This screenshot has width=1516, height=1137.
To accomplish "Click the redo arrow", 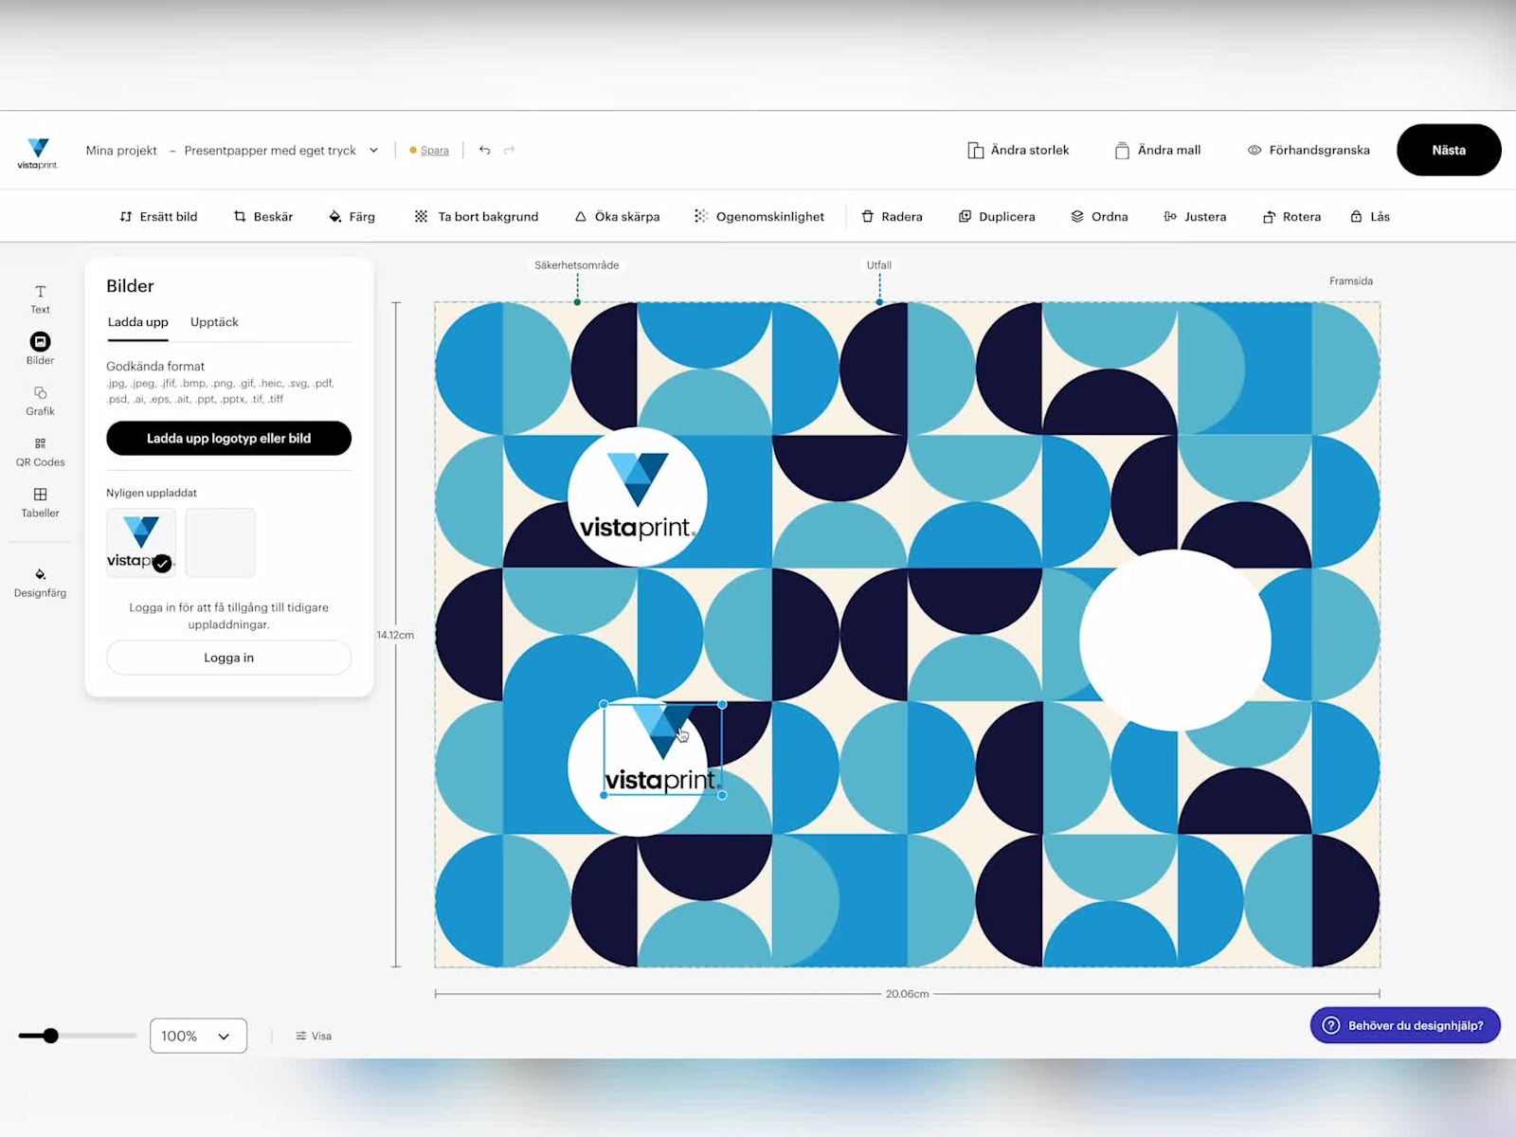I will tap(510, 150).
